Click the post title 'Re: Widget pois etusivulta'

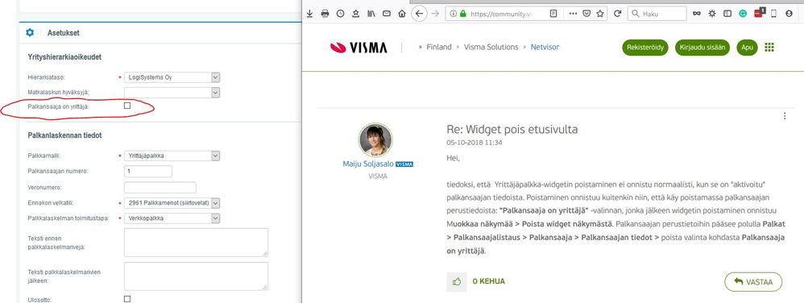click(x=512, y=130)
